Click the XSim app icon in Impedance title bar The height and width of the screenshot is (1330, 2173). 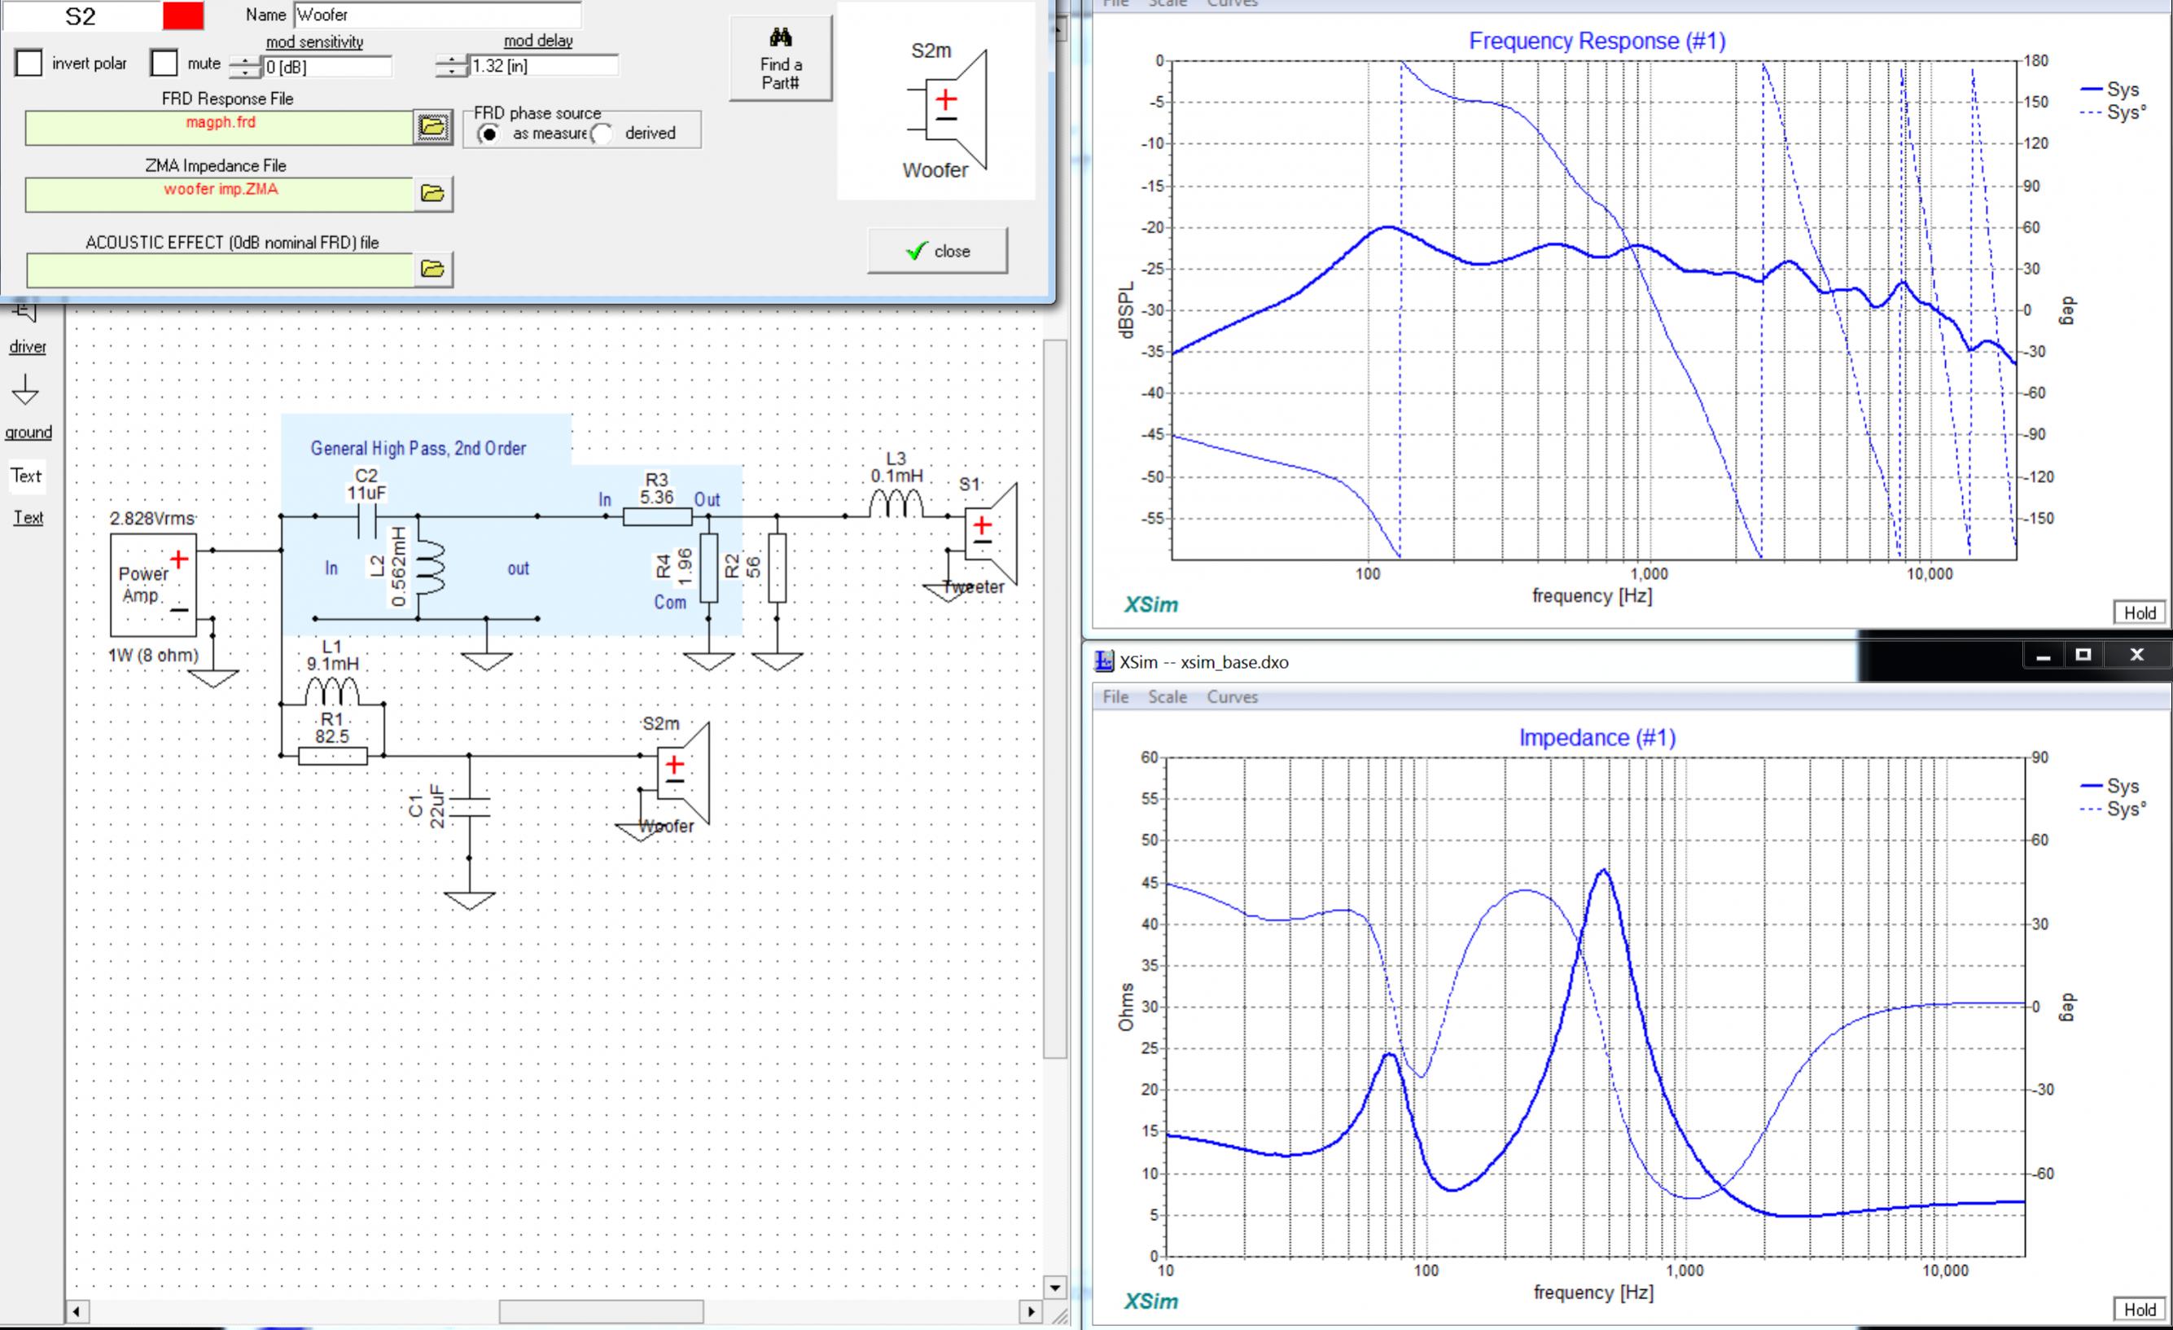pos(1103,661)
